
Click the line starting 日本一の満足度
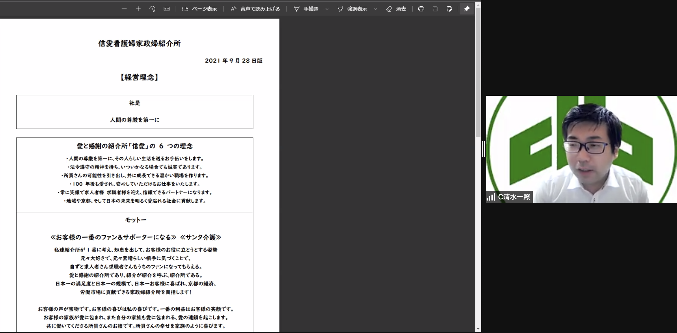136,284
